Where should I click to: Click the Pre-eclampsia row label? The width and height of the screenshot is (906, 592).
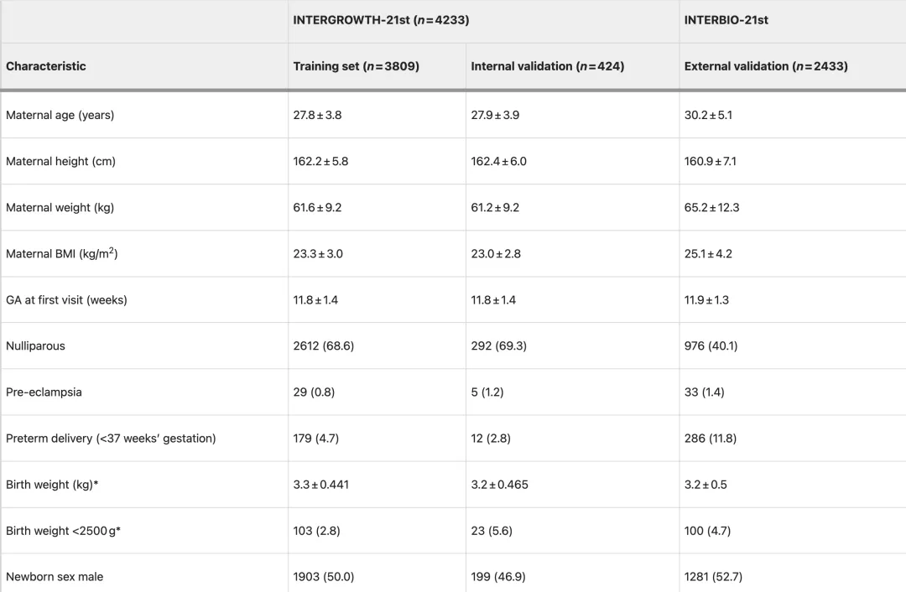44,392
